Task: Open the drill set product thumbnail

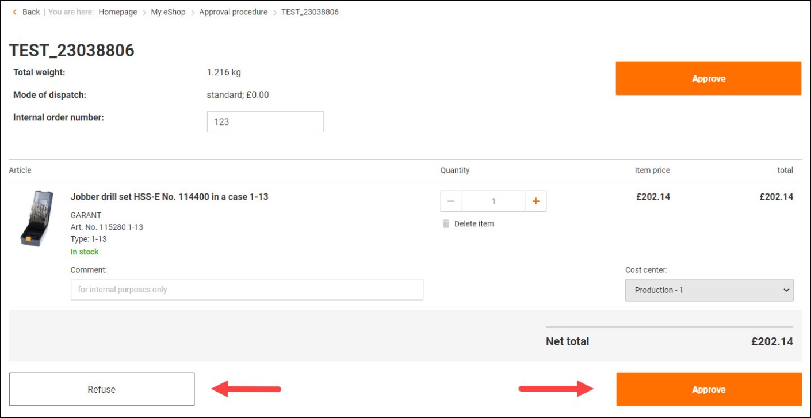Action: click(x=37, y=219)
